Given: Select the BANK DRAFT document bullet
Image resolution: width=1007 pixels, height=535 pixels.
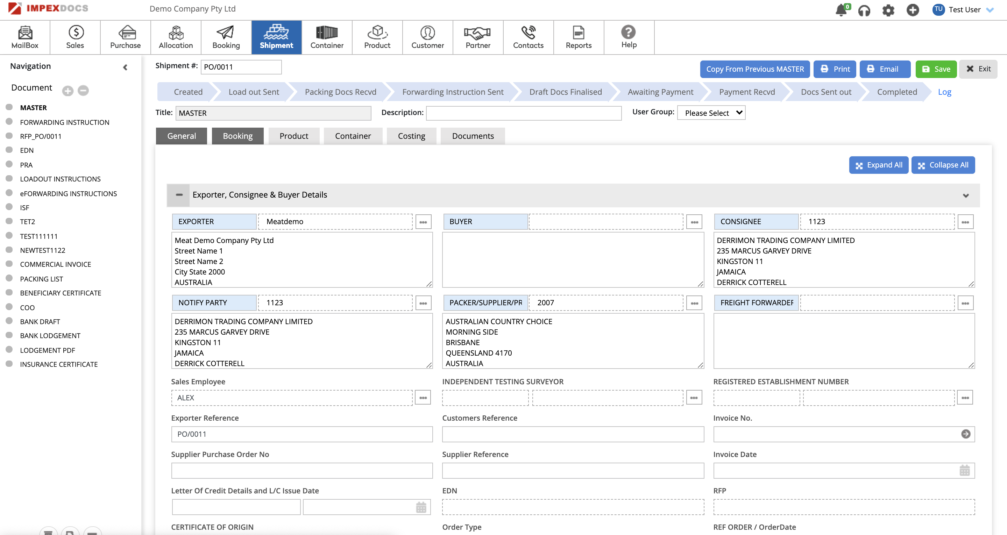Looking at the screenshot, I should [x=9, y=321].
